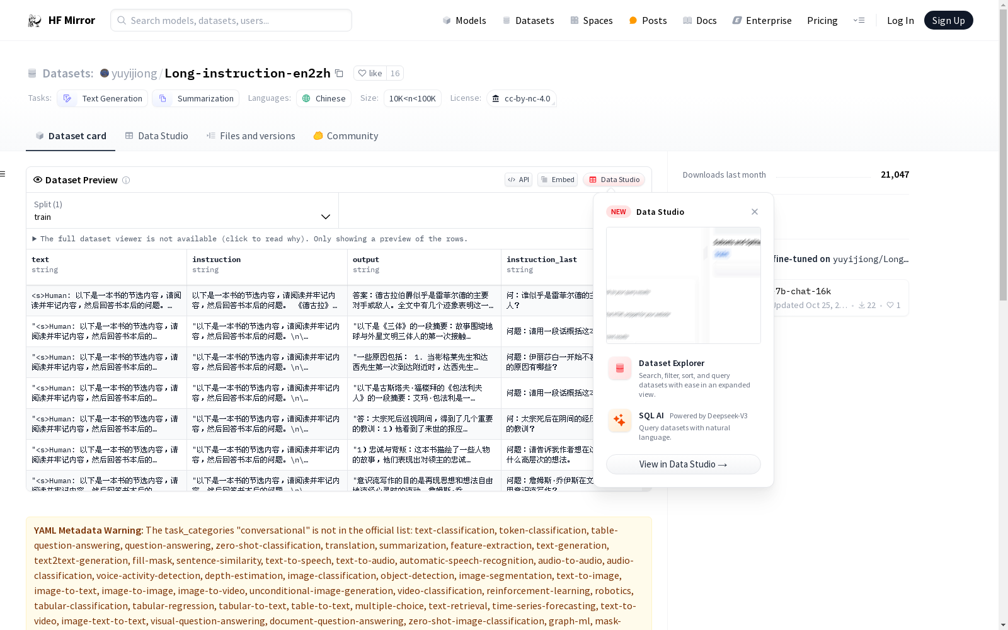Open the API view of the dataset preview

[518, 180]
